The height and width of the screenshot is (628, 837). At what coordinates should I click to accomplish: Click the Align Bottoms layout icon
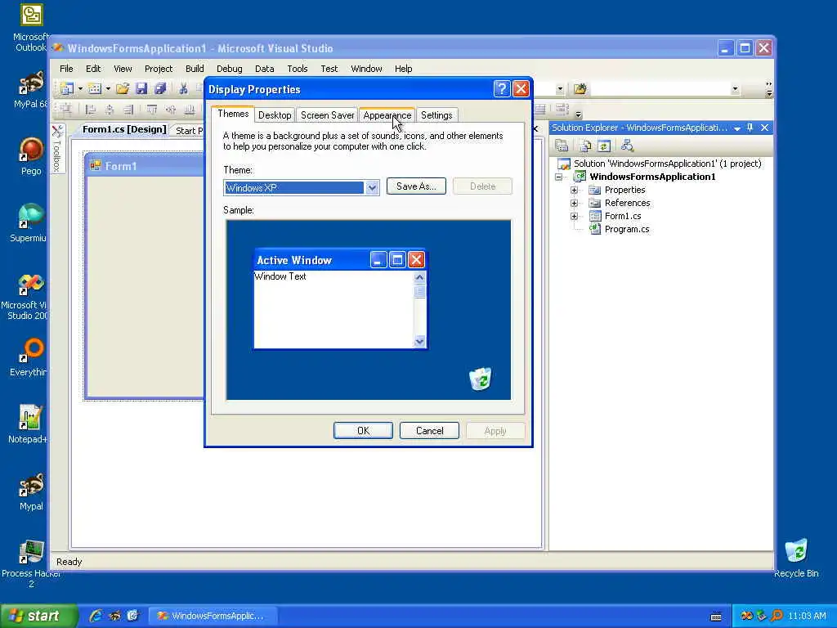pos(189,110)
